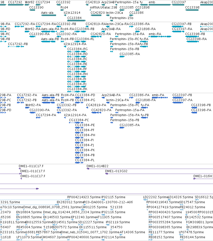Select the 'GM01235.5prime' EST label
This screenshot has width=213, height=241.
tap(94, 207)
